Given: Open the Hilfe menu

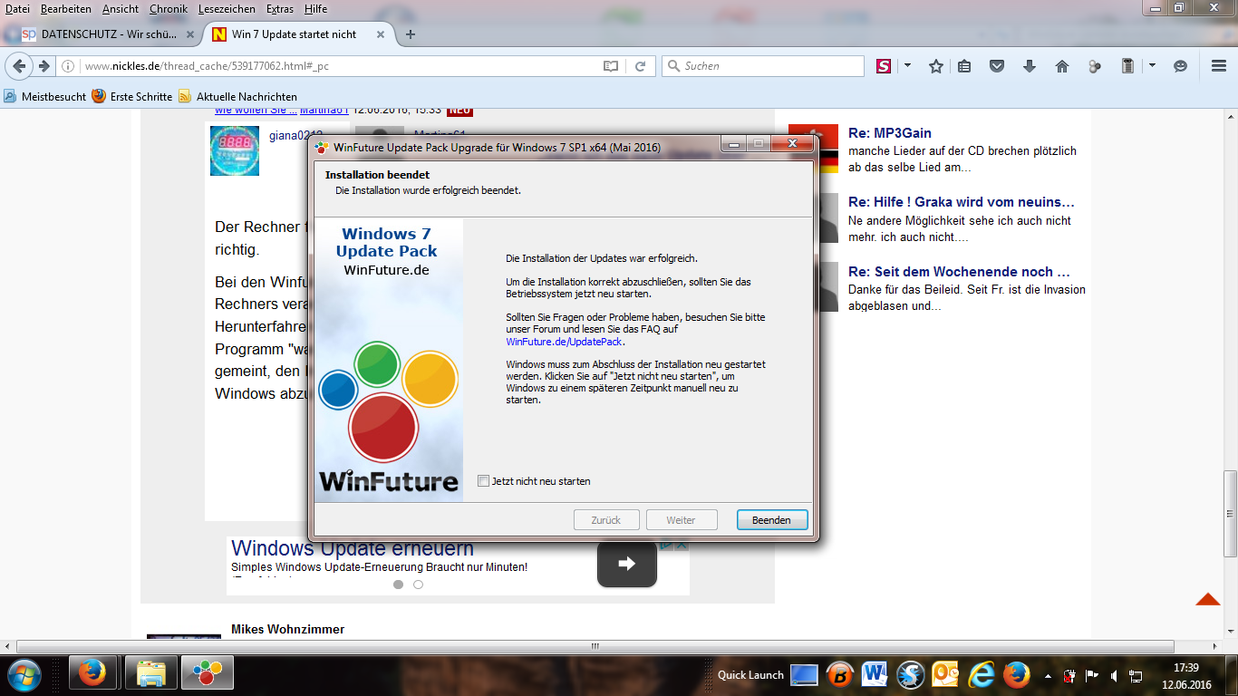Looking at the screenshot, I should [x=316, y=9].
